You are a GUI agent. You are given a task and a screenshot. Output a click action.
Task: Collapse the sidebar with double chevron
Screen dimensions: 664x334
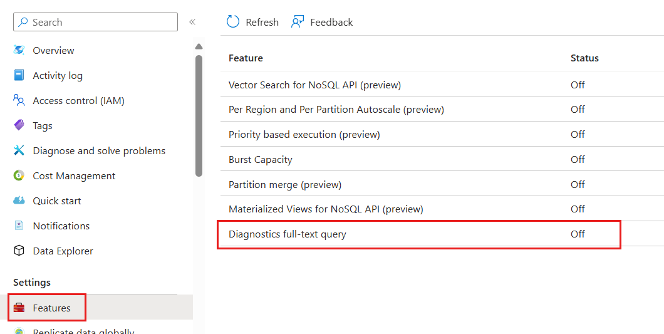click(192, 22)
